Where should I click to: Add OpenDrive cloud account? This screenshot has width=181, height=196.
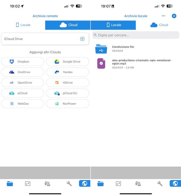tap(23, 83)
